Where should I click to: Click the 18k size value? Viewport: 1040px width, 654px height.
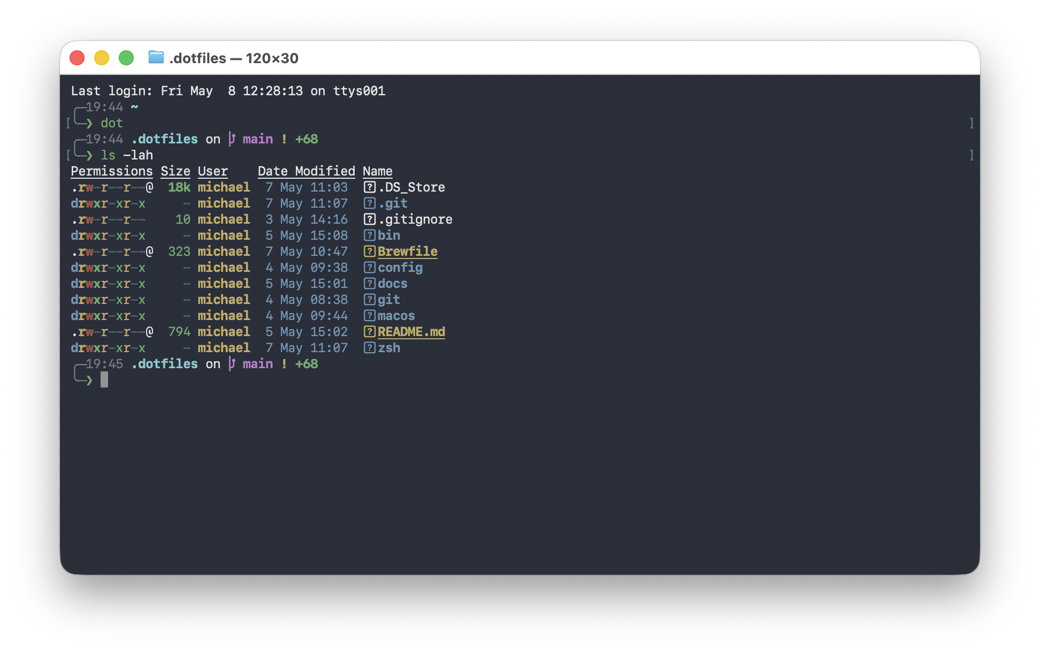(x=179, y=187)
